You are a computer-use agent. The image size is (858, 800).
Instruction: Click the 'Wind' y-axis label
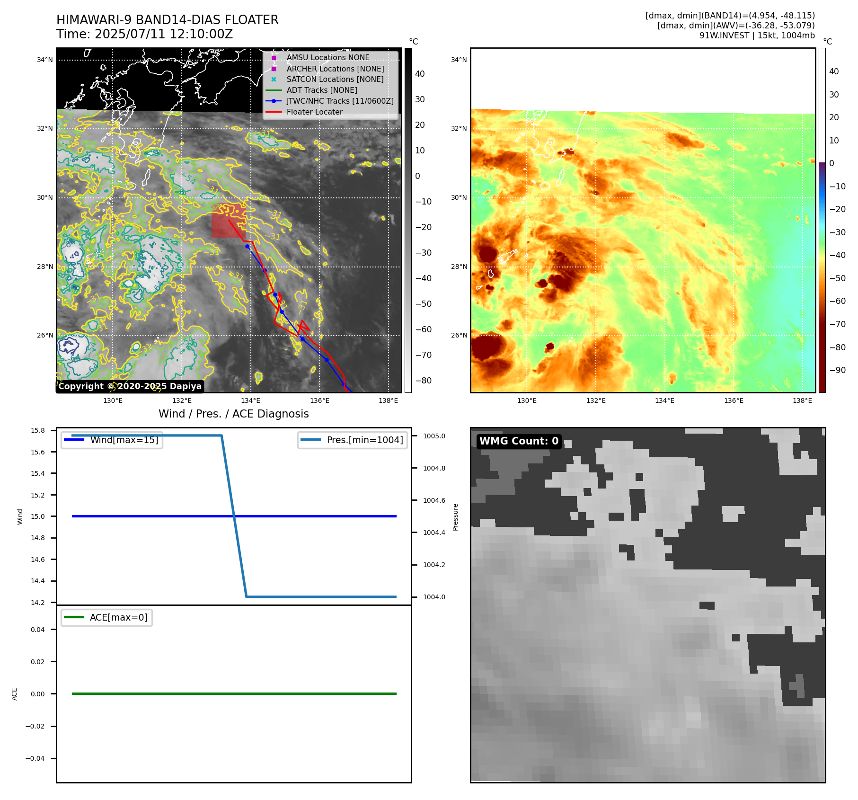coord(20,516)
